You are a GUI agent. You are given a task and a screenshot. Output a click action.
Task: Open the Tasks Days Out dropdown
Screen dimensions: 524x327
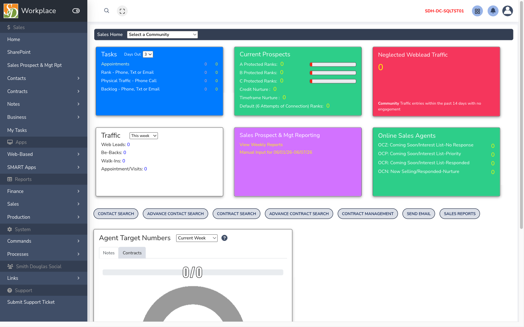pyautogui.click(x=148, y=54)
